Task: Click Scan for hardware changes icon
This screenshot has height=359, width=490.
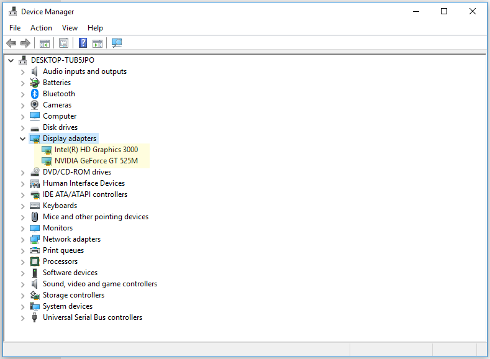Action: 117,43
